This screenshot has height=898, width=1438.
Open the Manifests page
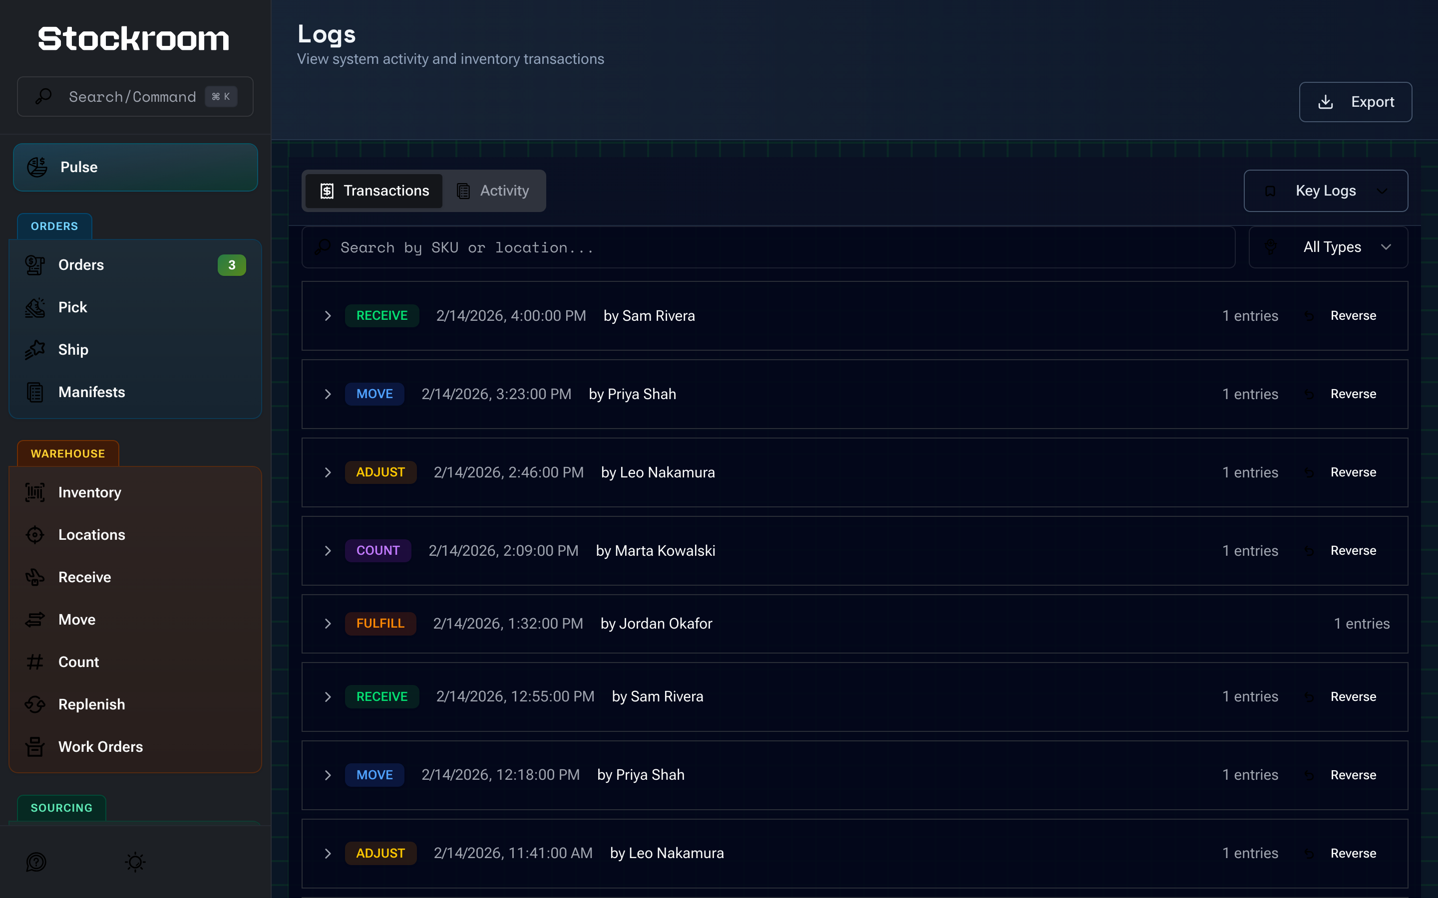(135, 393)
